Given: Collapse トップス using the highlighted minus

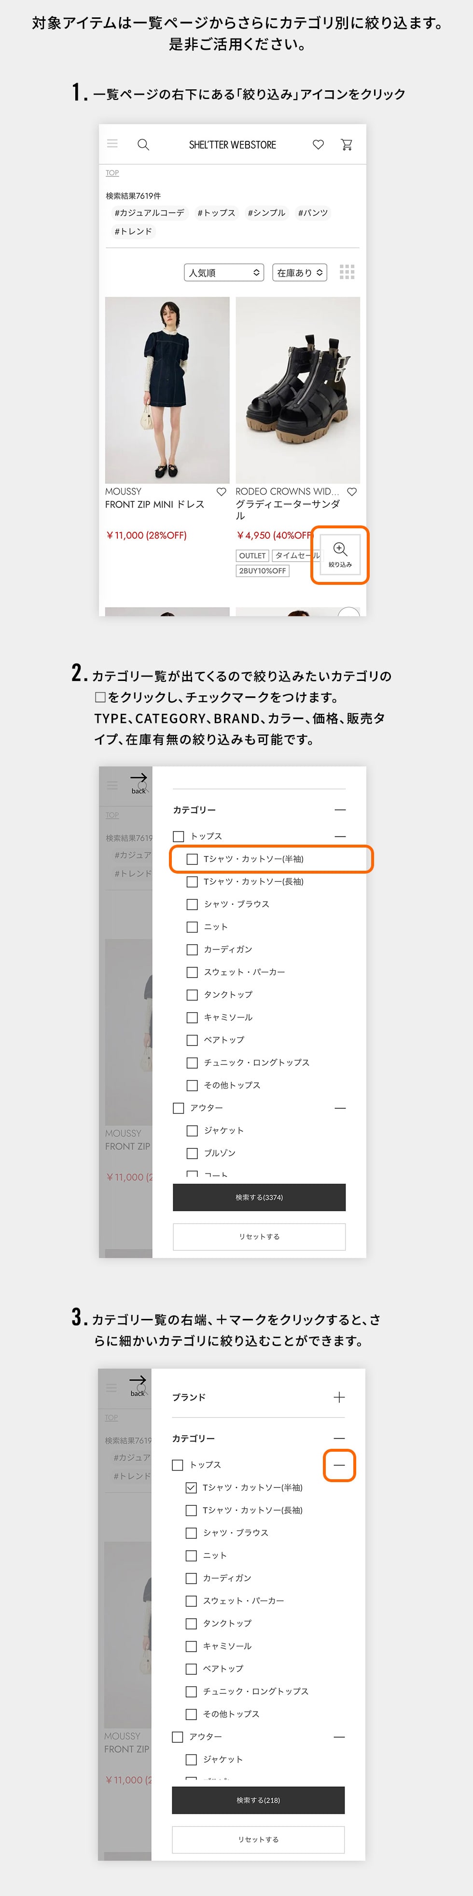Looking at the screenshot, I should coord(339,1465).
